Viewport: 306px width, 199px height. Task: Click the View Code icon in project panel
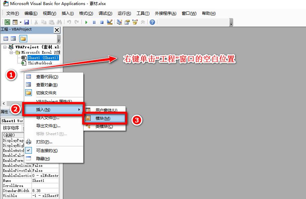pyautogui.click(x=6, y=39)
